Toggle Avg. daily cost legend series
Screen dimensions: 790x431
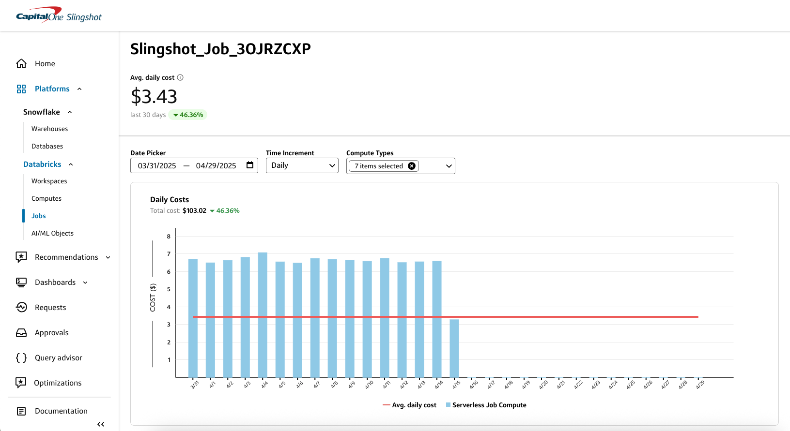point(409,405)
